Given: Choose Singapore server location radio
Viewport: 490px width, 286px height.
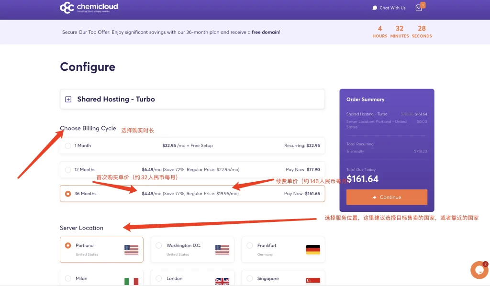Looking at the screenshot, I should [x=250, y=278].
